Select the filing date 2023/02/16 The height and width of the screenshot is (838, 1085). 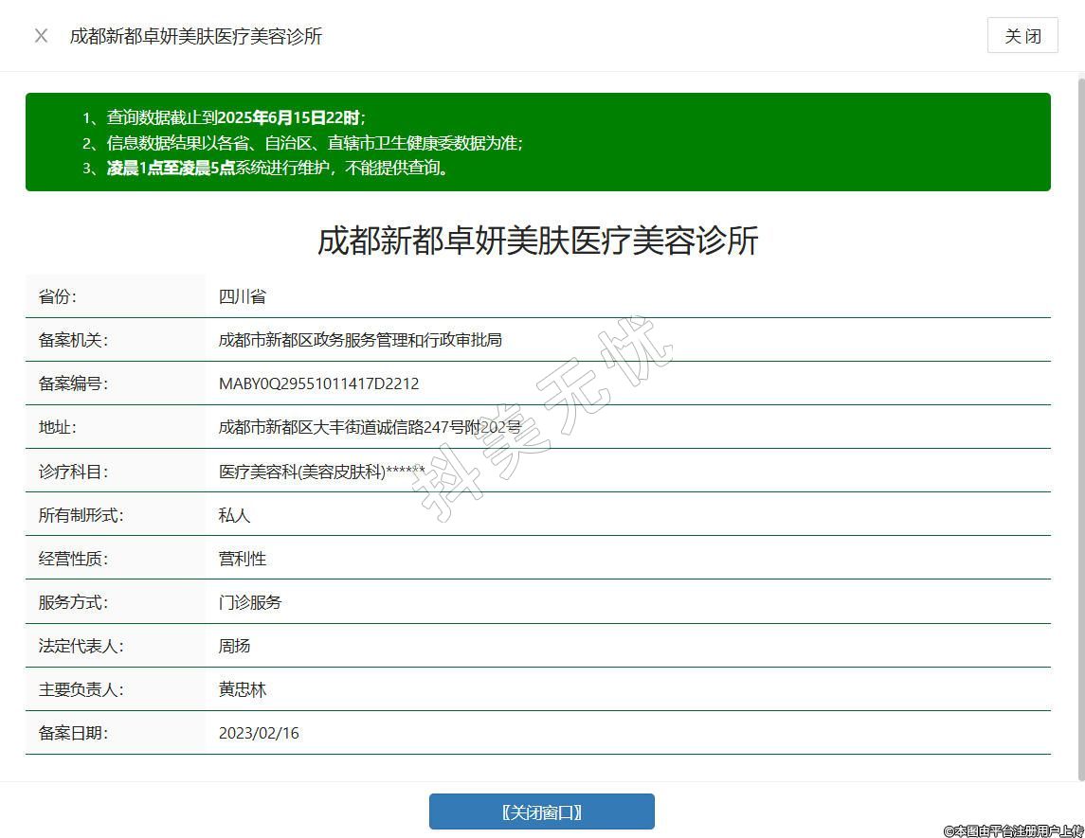[x=259, y=733]
